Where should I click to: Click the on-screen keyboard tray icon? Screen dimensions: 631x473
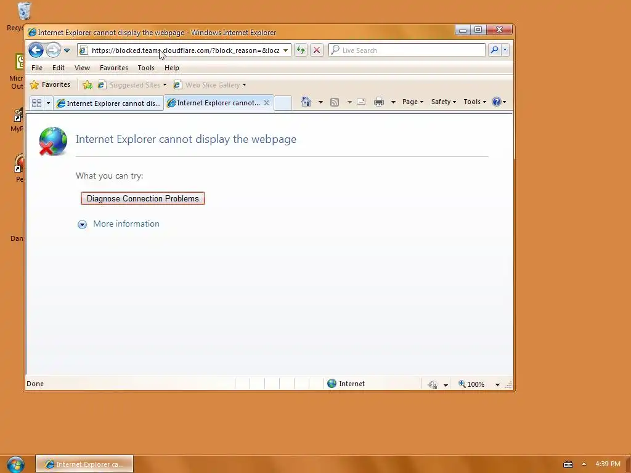[x=568, y=464]
